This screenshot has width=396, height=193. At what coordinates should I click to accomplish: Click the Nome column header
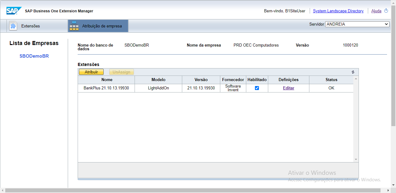pos(106,80)
